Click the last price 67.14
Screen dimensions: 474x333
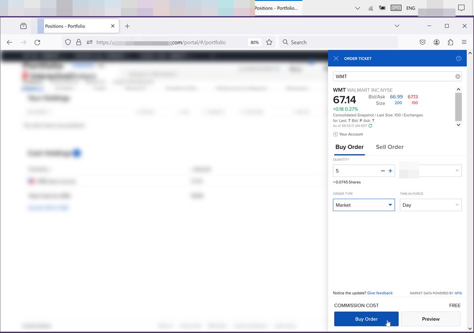pyautogui.click(x=344, y=100)
